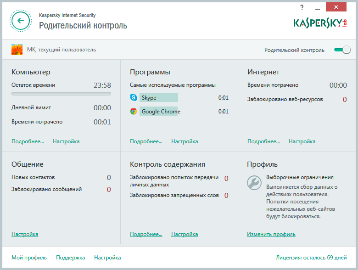Click the Заблокировано запрещенных слов count
This screenshot has width=358, height=270.
226,195
